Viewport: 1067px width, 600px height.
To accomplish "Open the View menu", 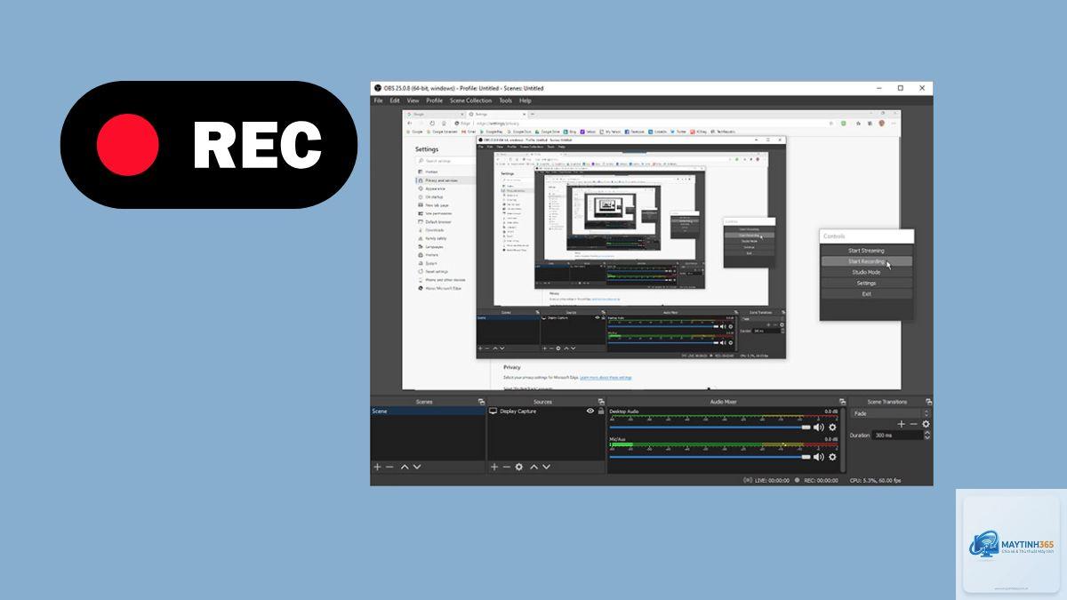I will coord(413,100).
